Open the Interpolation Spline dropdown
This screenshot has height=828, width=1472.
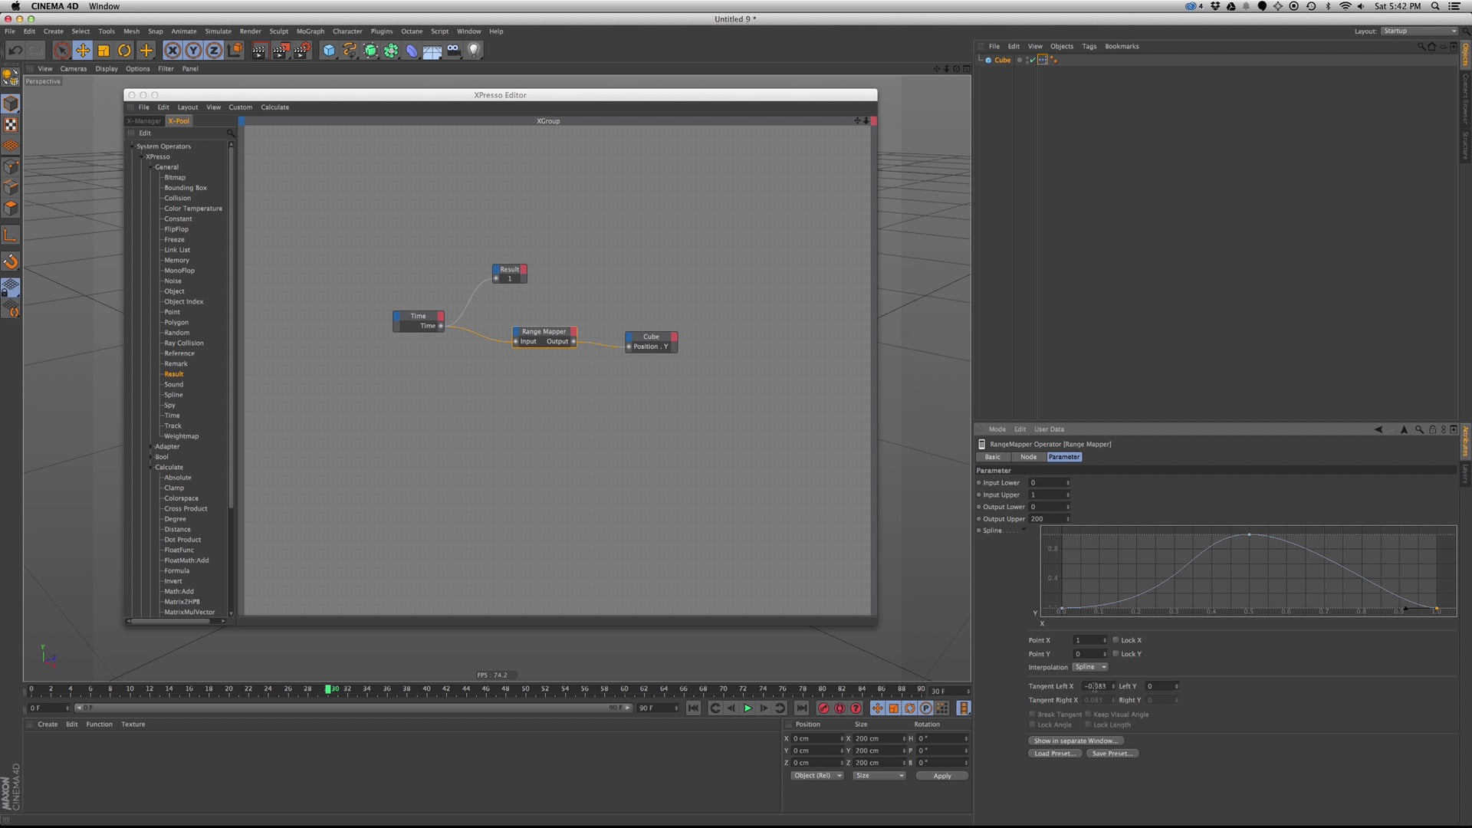click(1090, 667)
